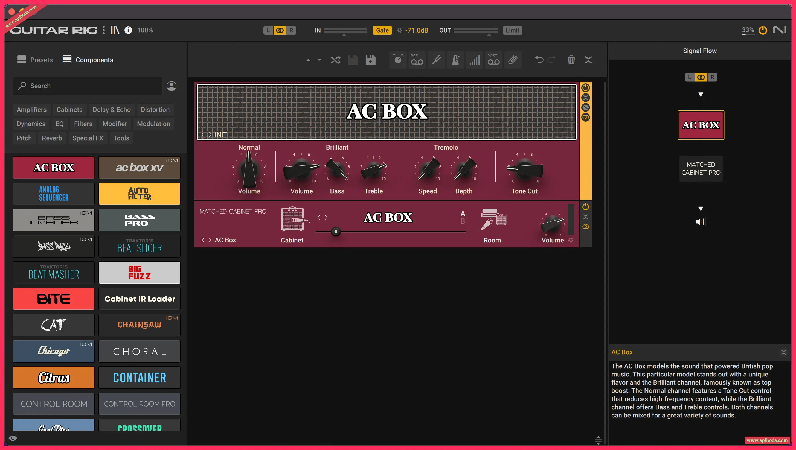Open the Guitar Rig main menu dots
This screenshot has height=450, width=796.
pyautogui.click(x=104, y=30)
